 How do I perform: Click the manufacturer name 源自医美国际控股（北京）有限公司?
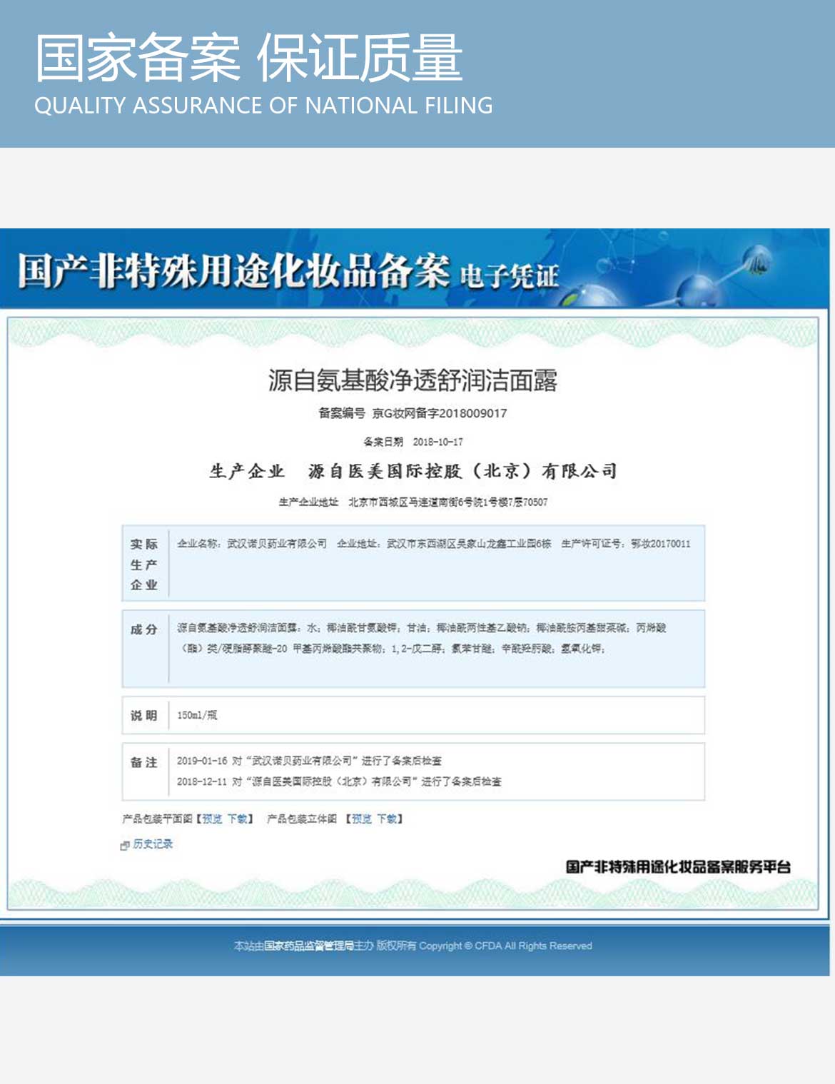[x=462, y=471]
